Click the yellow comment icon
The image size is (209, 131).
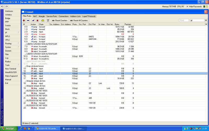43,20
